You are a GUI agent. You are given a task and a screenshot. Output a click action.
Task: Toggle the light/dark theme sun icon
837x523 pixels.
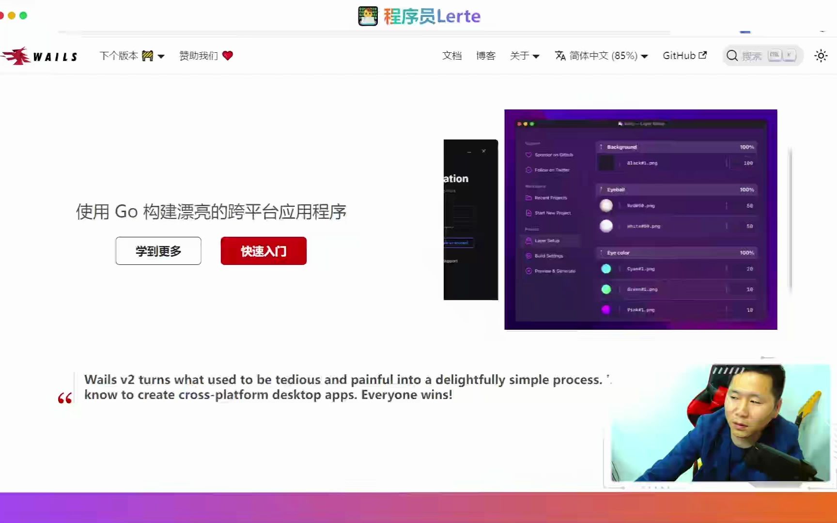point(821,56)
